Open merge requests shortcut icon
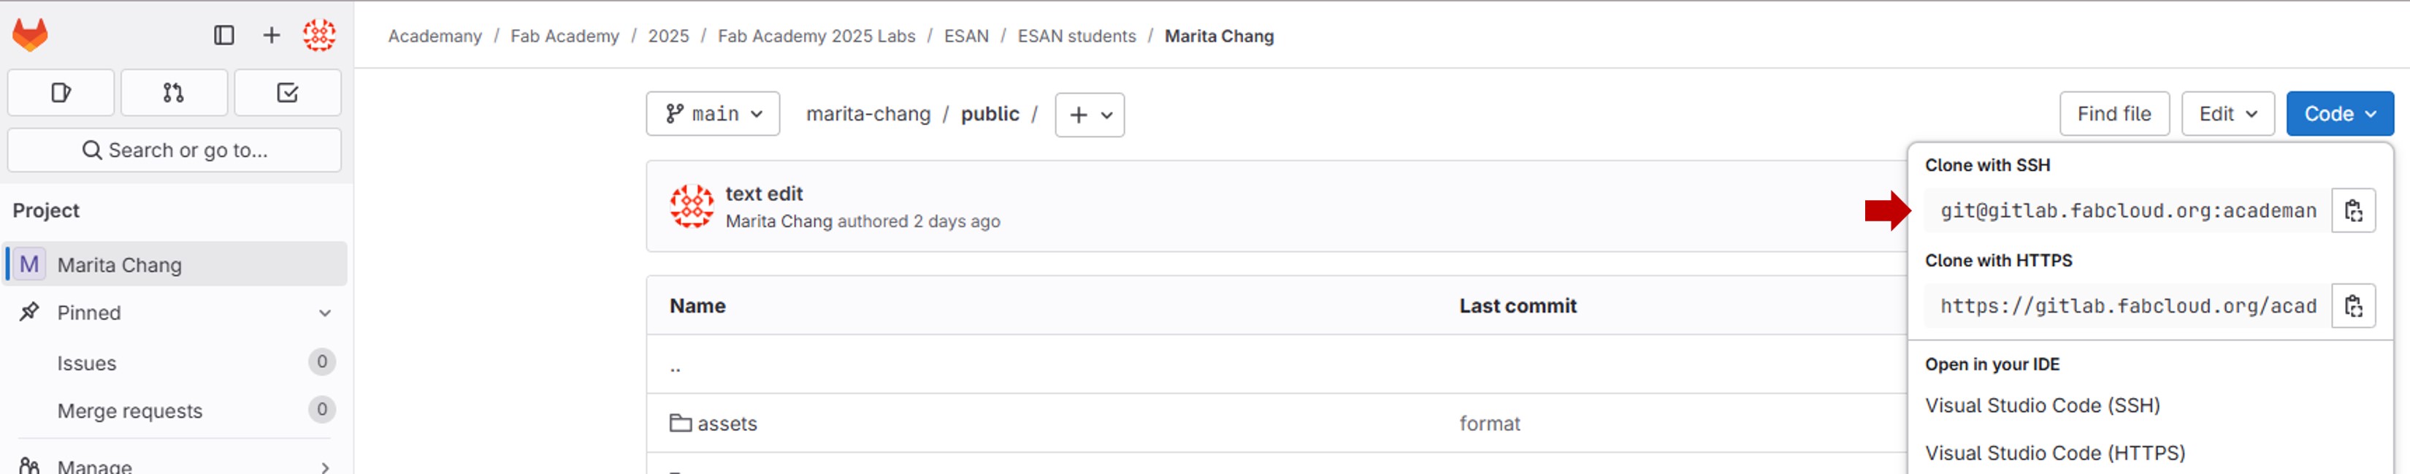The width and height of the screenshot is (2410, 474). tap(174, 93)
